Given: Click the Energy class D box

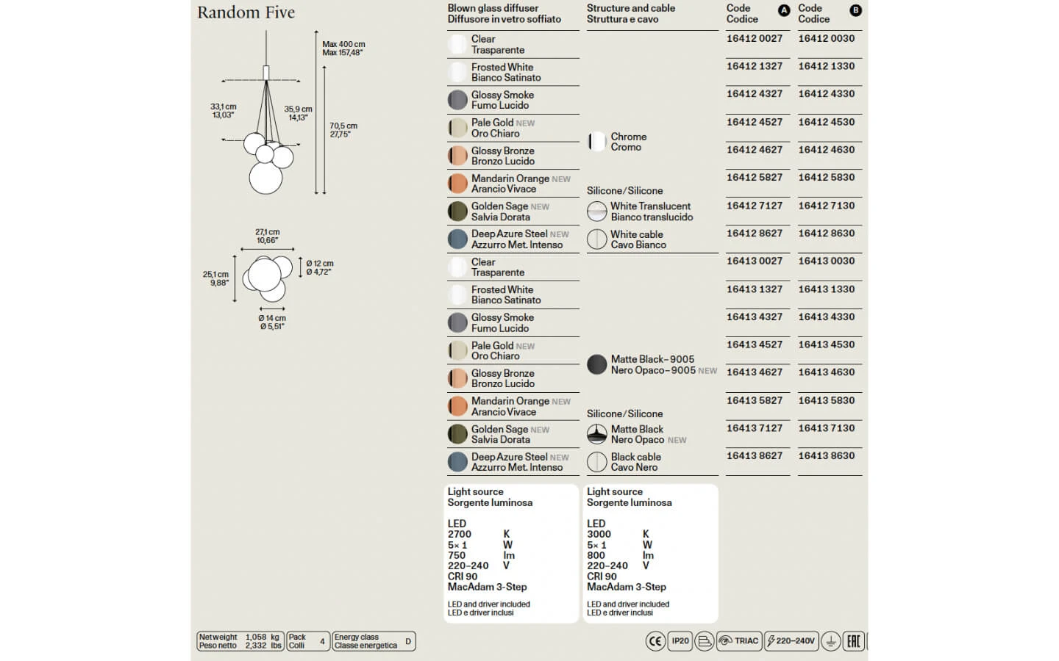Looking at the screenshot, I should point(374,641).
